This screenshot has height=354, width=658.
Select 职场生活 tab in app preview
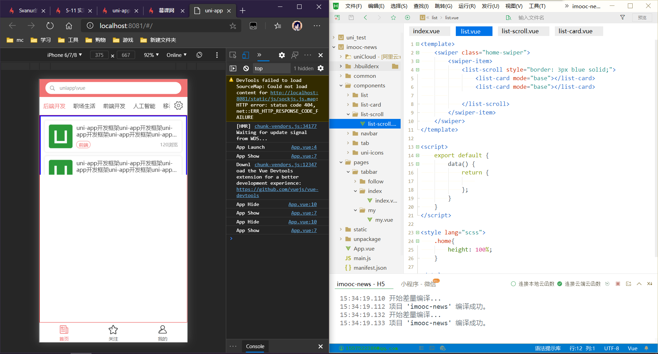(84, 106)
